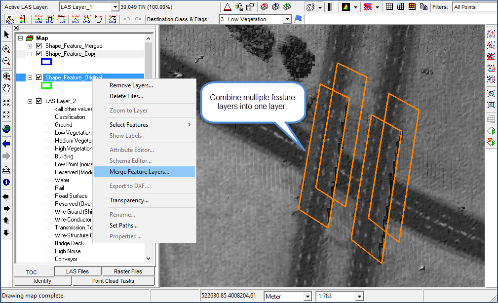Click the undo arrow in classification toolbar

pyautogui.click(x=127, y=19)
